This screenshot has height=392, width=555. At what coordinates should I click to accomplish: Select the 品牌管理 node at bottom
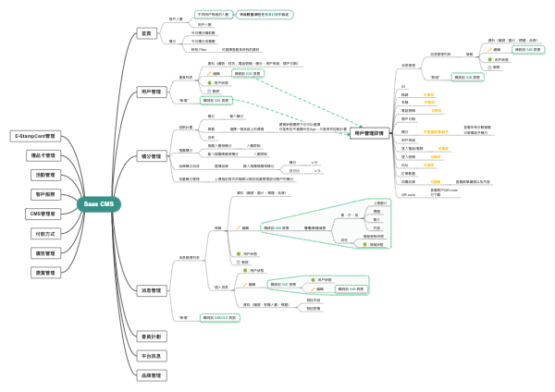(150, 375)
